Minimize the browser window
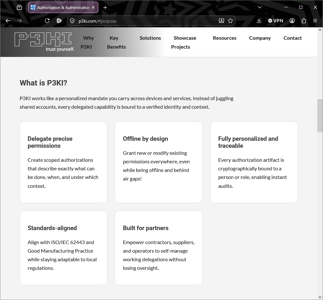The image size is (323, 300). pos(286,7)
